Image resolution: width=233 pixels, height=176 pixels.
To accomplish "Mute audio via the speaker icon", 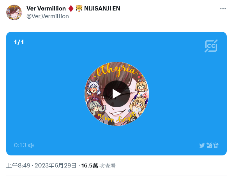I will coord(31,145).
